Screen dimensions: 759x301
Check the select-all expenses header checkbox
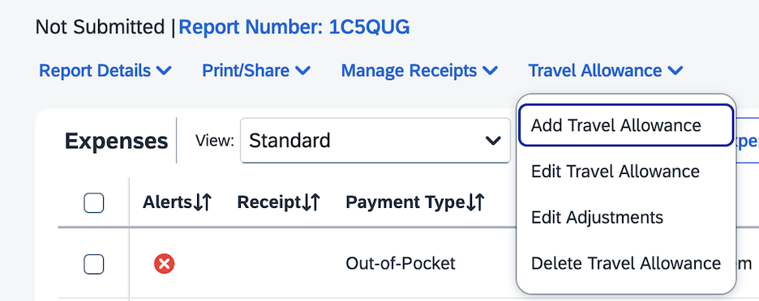coord(94,203)
